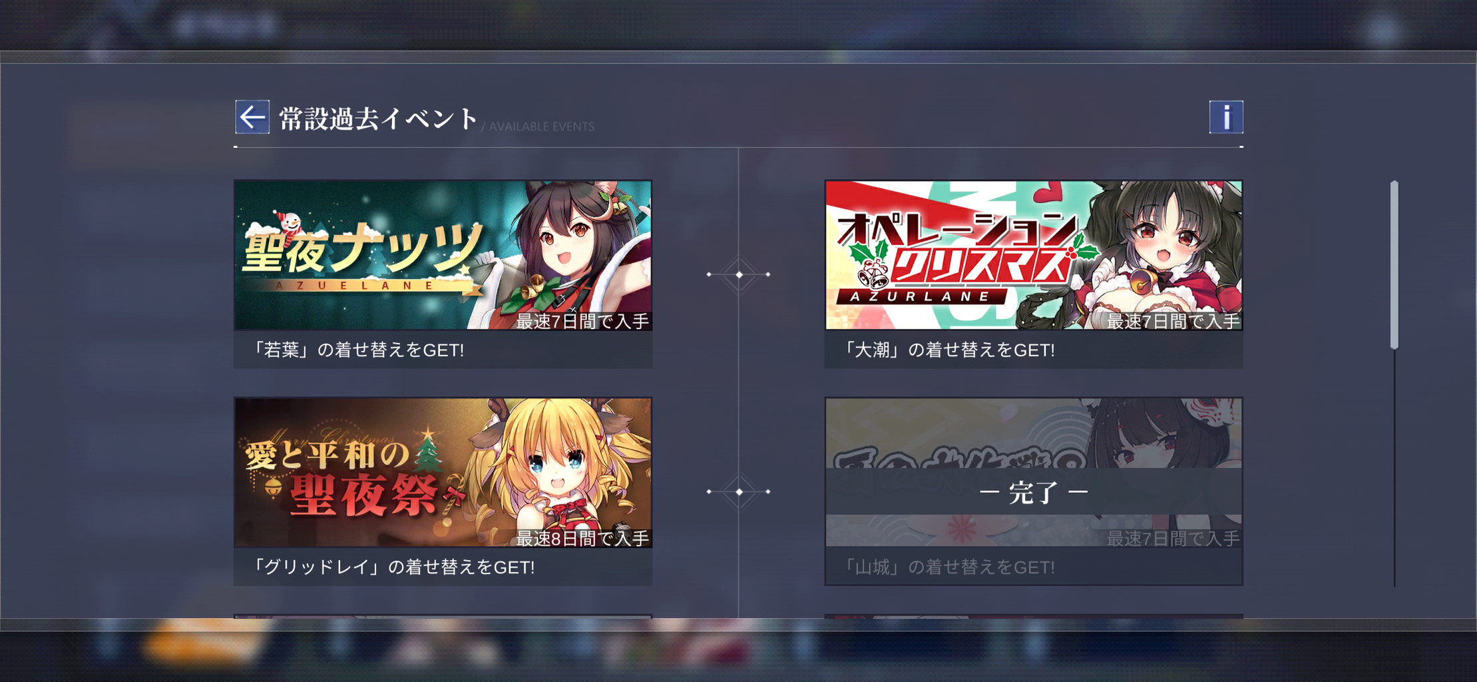Click the partially visible banner at bottom left

tap(443, 616)
